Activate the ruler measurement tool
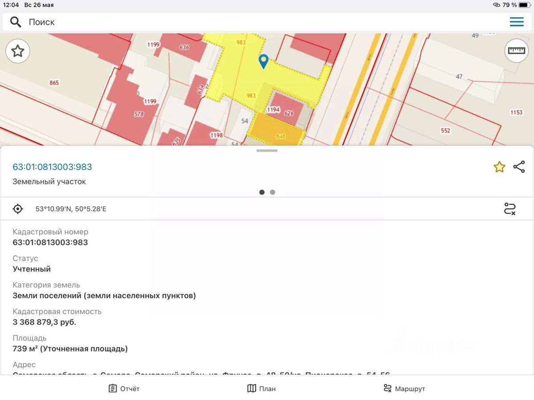Image resolution: width=534 pixels, height=400 pixels. [516, 51]
